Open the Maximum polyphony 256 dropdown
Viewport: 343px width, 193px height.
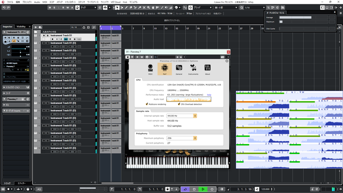point(181,138)
